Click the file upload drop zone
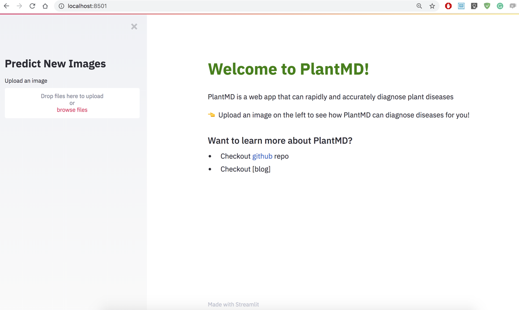Viewport: 519px width, 310px height. coord(72,103)
